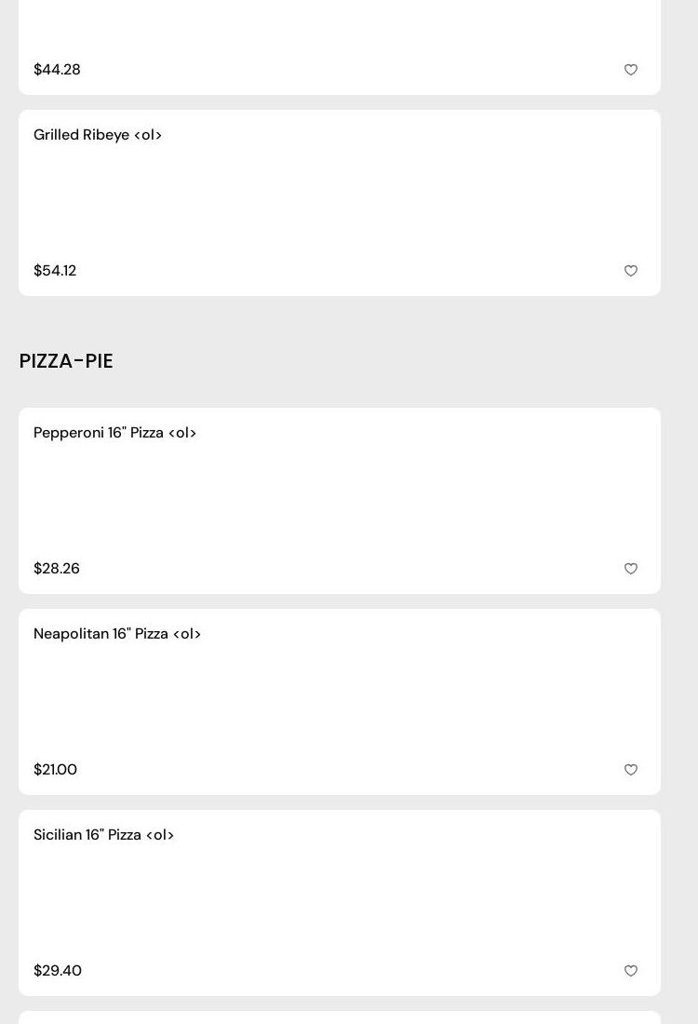Open the Grilled Ribeye item title

(98, 135)
